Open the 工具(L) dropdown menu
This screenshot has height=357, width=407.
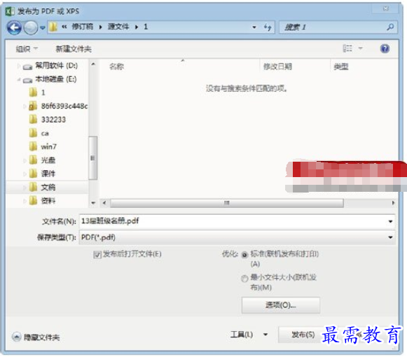click(x=249, y=335)
